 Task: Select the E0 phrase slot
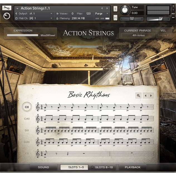[x=27, y=154]
